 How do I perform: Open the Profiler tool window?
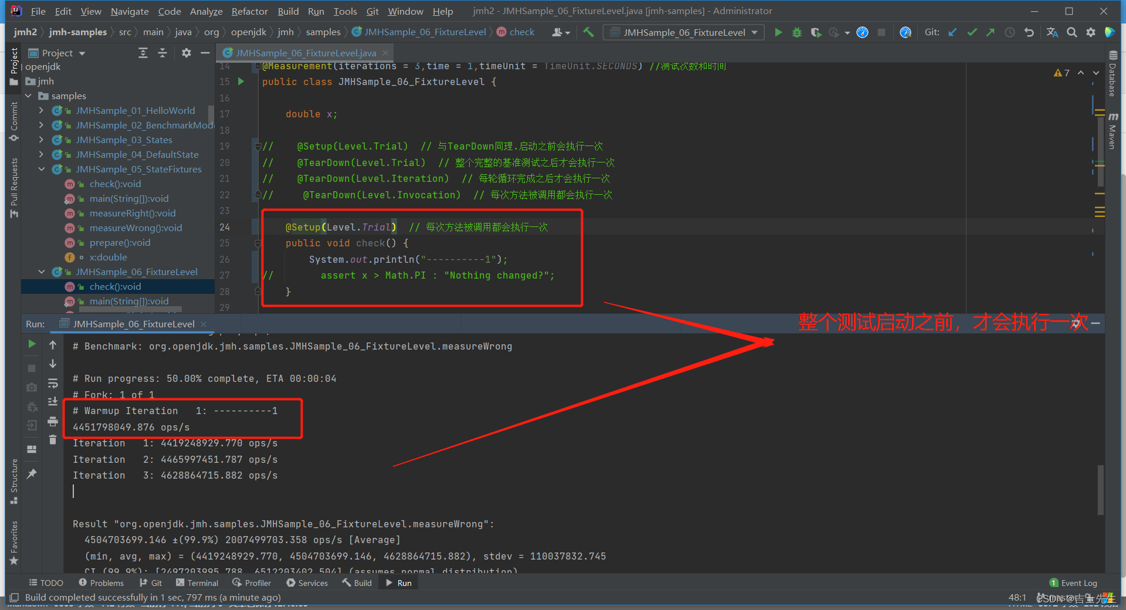point(252,583)
